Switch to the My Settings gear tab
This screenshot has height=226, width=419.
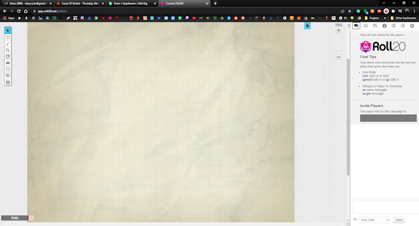[x=412, y=26]
